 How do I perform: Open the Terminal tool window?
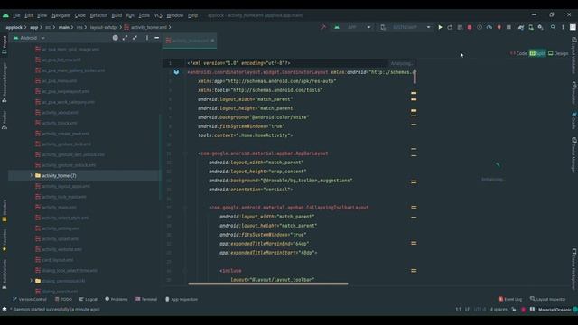146,299
